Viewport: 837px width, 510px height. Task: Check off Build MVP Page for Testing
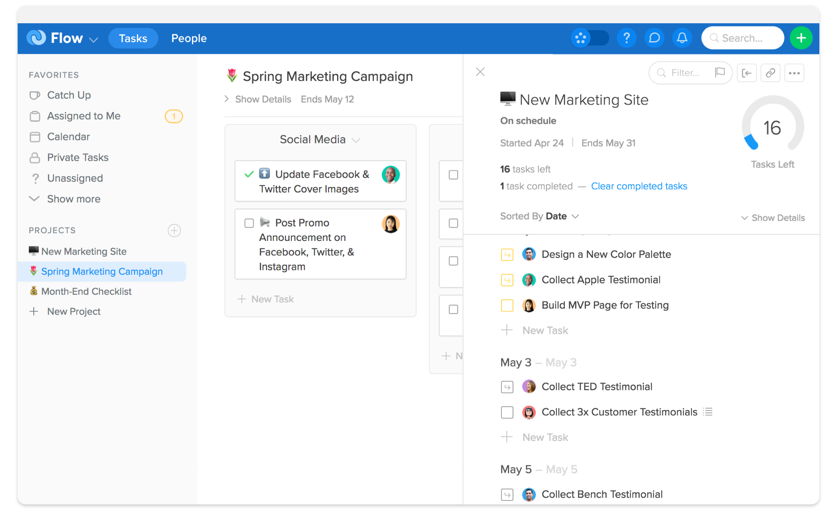pos(507,306)
